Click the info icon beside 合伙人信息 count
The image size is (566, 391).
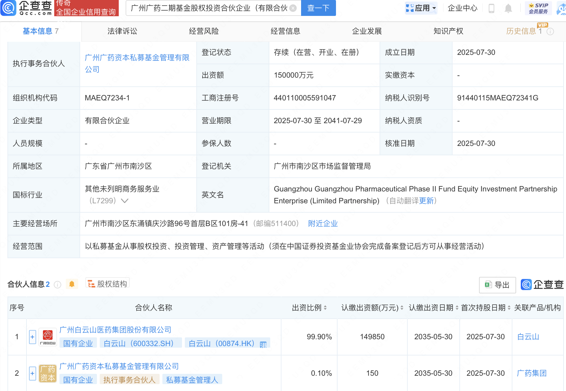pyautogui.click(x=57, y=284)
